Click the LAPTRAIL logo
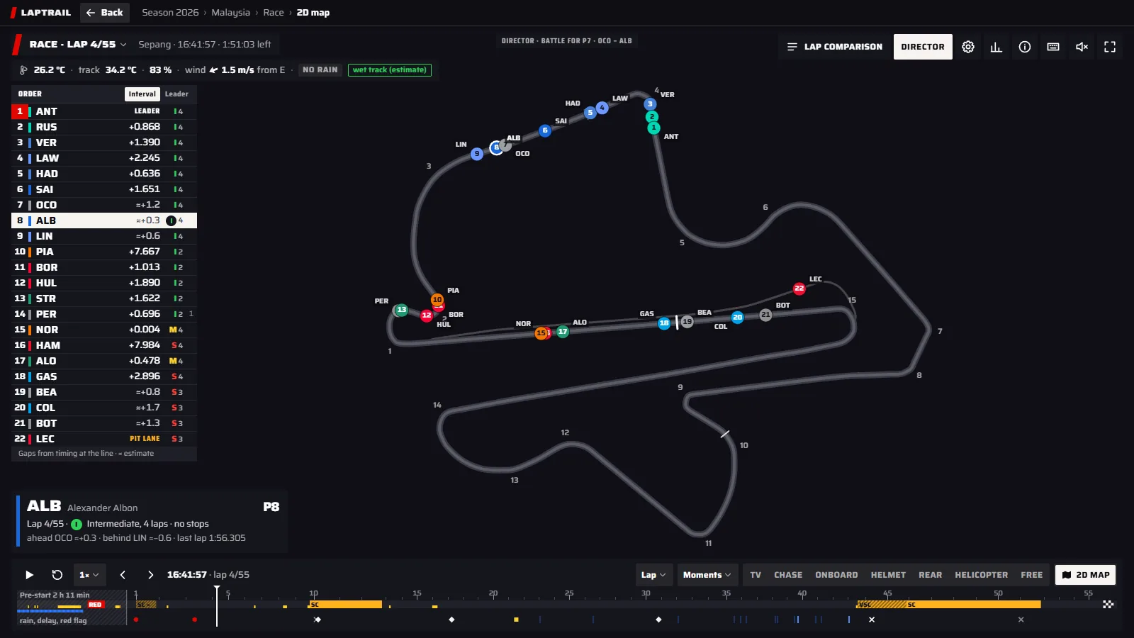 40,13
